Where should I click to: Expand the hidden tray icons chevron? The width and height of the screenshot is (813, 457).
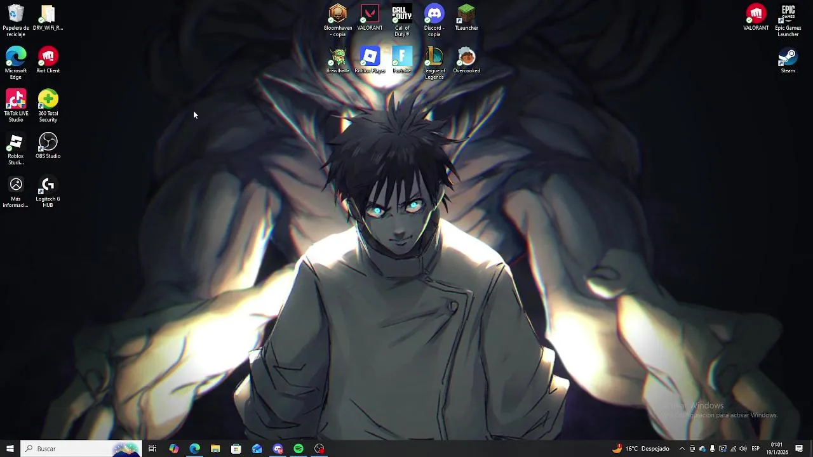point(682,449)
